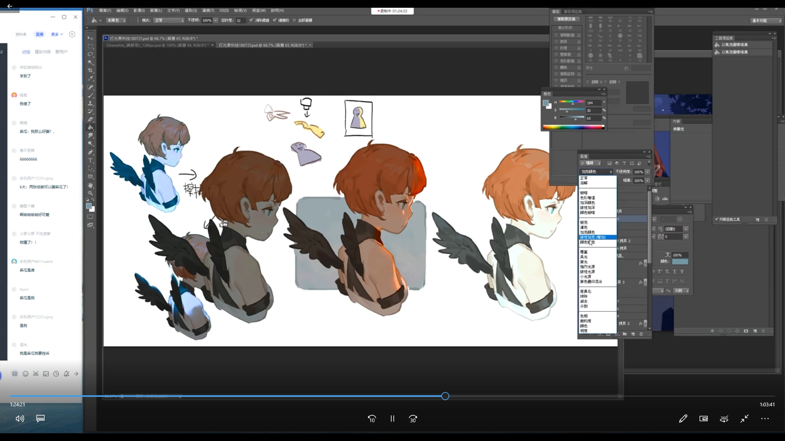This screenshot has height=441, width=785.
Task: Skip forward 30 seconds in video
Action: [x=413, y=419]
